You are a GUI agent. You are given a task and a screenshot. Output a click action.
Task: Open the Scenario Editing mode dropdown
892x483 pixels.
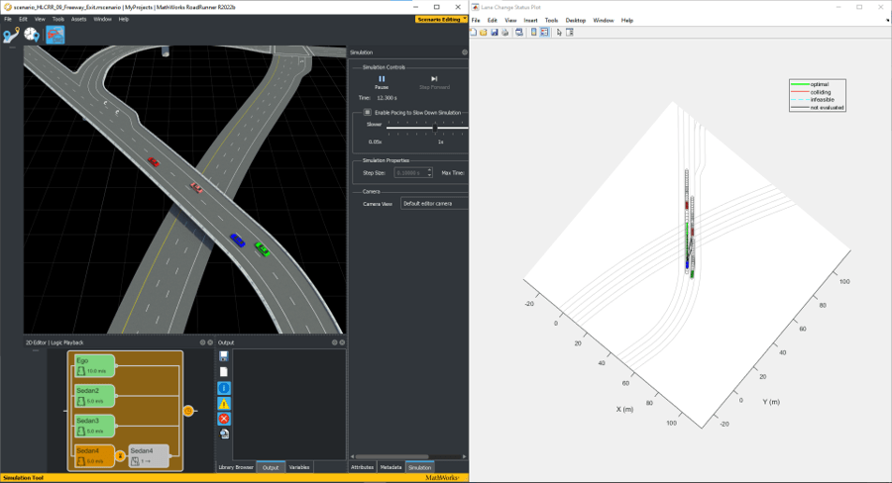coord(440,19)
